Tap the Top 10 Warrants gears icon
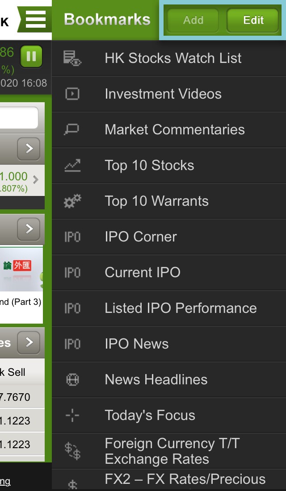Viewport: 286px width, 491px height. click(72, 201)
